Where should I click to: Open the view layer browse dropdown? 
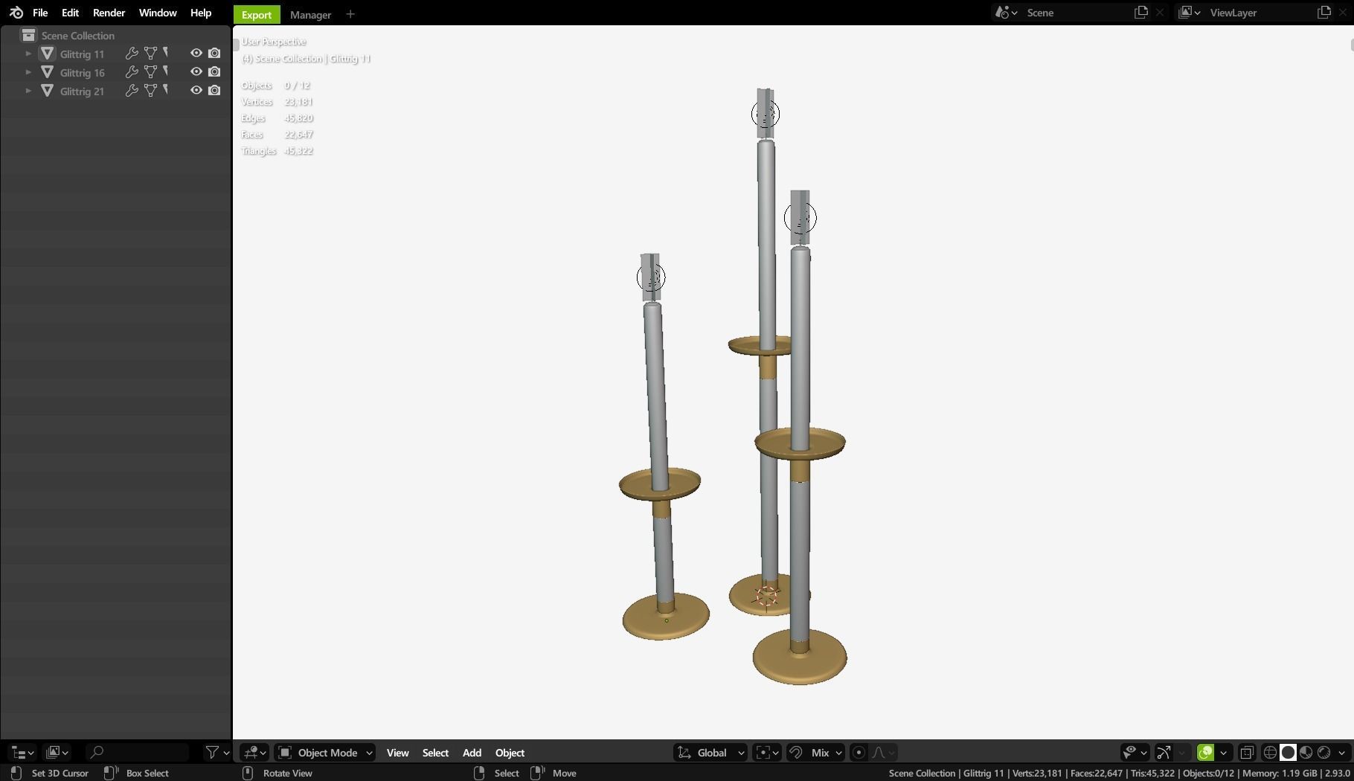pos(1189,13)
